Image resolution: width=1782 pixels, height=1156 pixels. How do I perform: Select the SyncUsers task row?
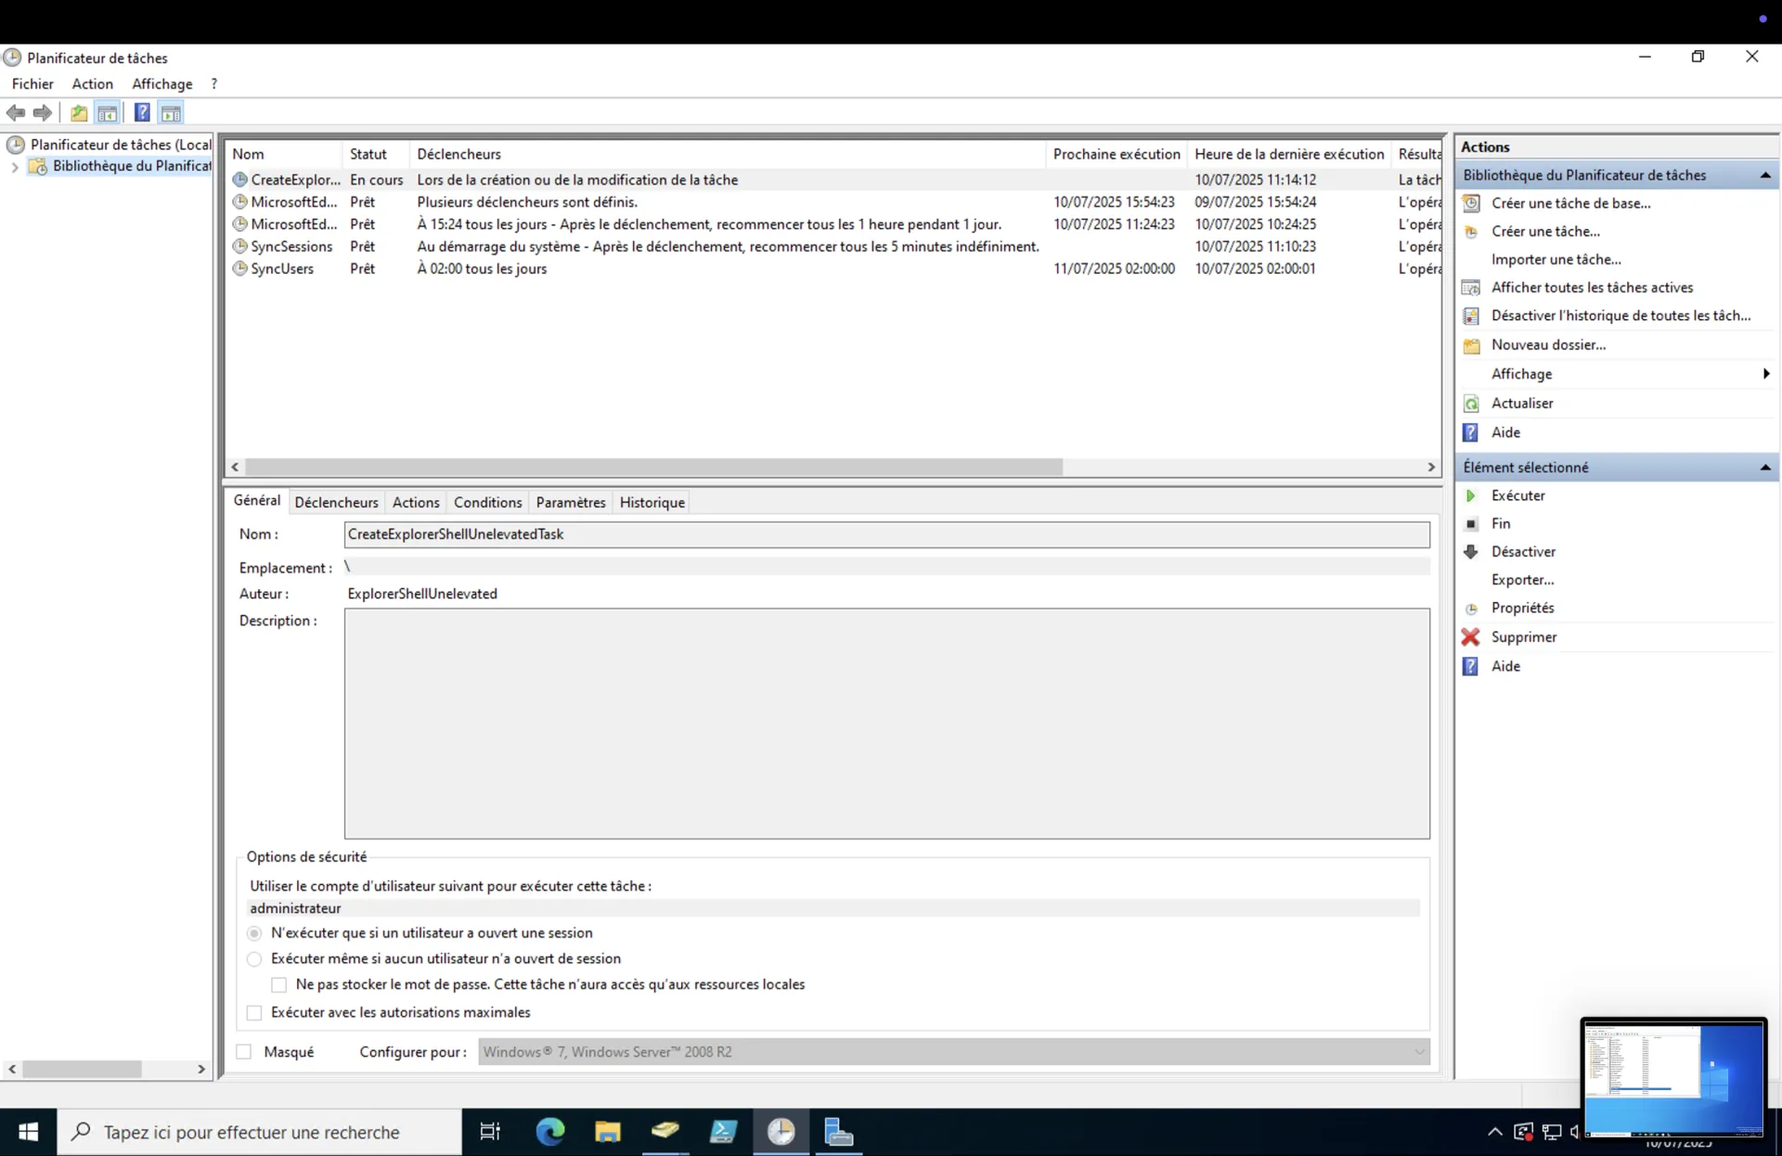833,269
